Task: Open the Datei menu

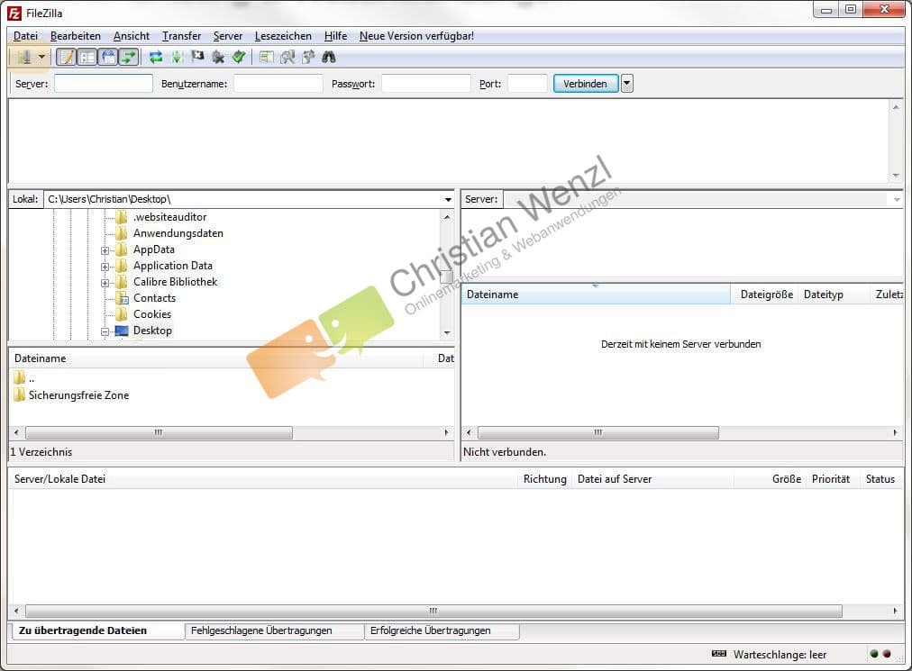Action: point(25,36)
